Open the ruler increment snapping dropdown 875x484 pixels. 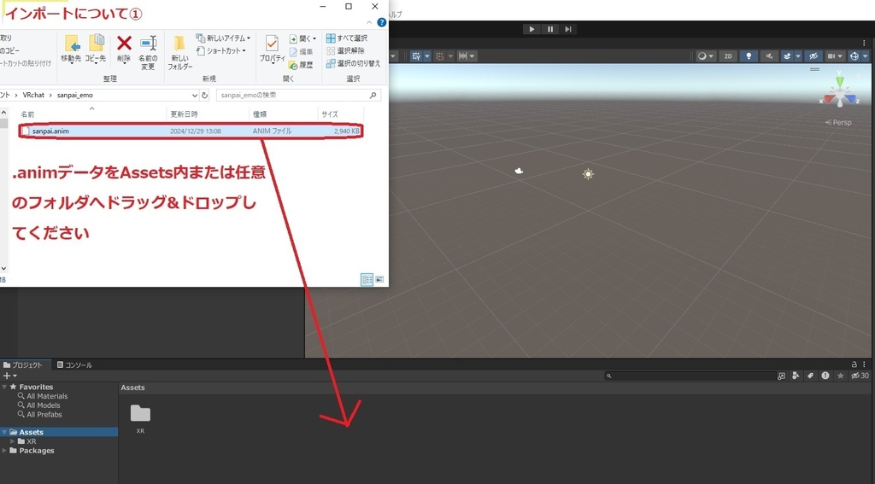(472, 55)
